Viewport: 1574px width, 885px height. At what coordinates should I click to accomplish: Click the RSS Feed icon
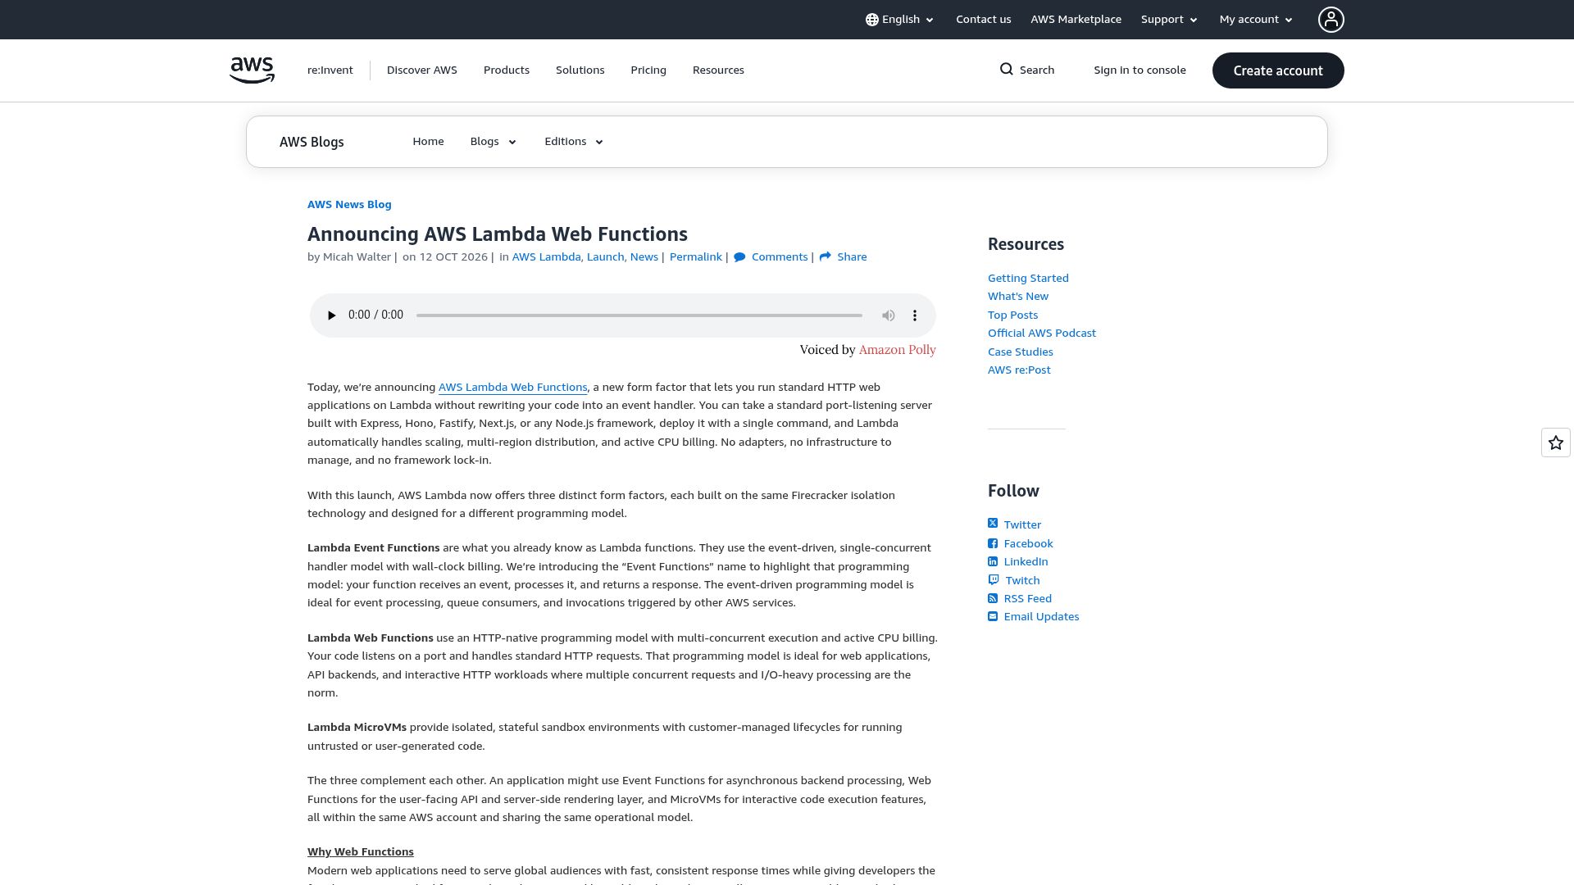(993, 599)
